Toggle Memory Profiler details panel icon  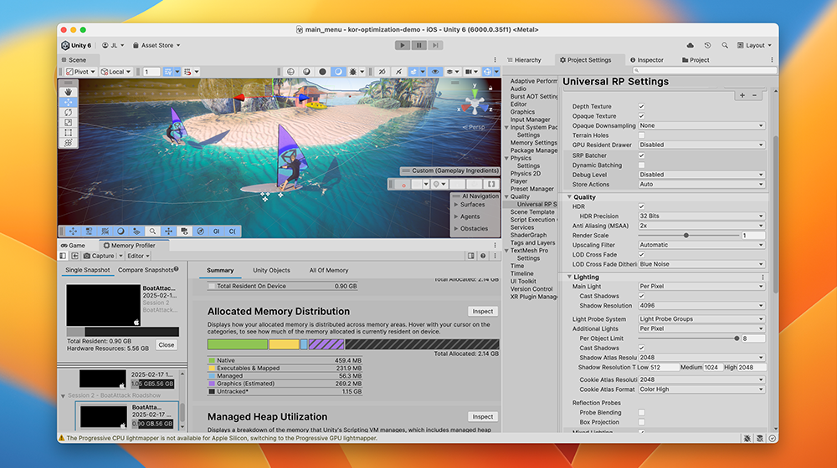tap(470, 256)
